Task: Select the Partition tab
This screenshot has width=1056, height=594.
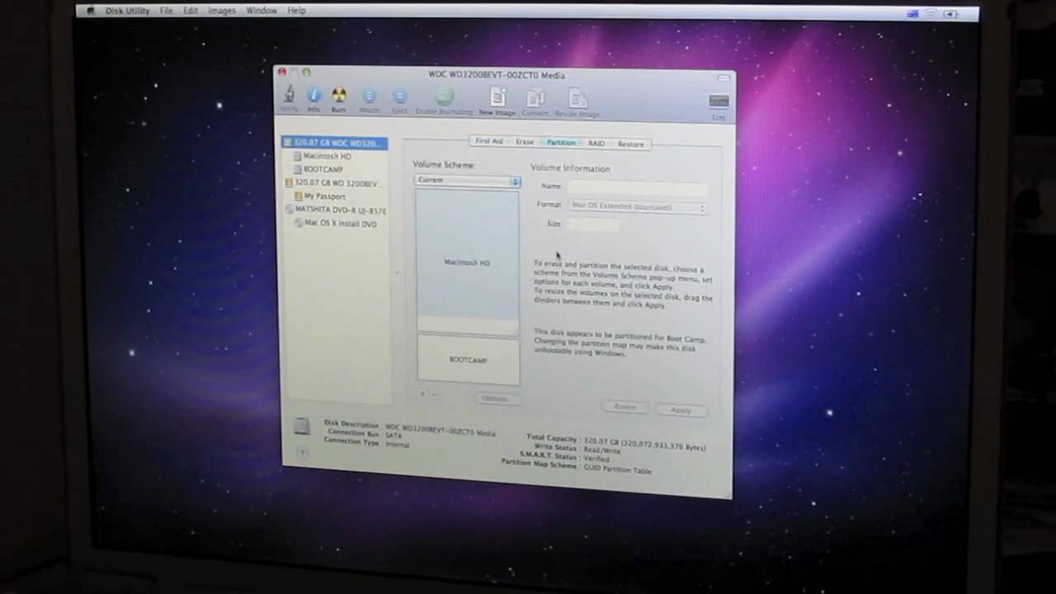Action: 560,143
